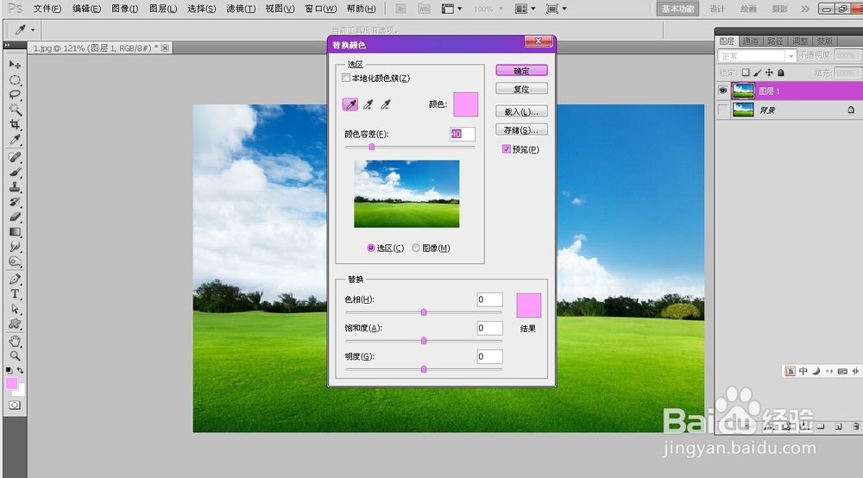
Task: Hide layer 图层 1 visibility eye
Action: click(x=722, y=91)
